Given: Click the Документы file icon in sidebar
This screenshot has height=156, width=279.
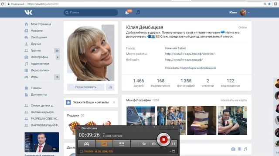Looking at the screenshot, I should point(26,94).
